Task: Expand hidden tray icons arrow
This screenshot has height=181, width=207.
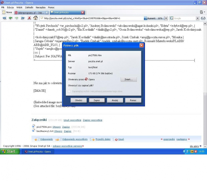Action: (x=184, y=151)
